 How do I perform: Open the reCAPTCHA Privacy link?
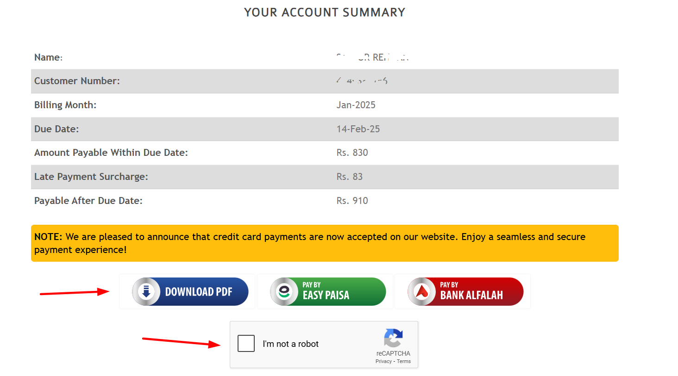[x=383, y=361]
